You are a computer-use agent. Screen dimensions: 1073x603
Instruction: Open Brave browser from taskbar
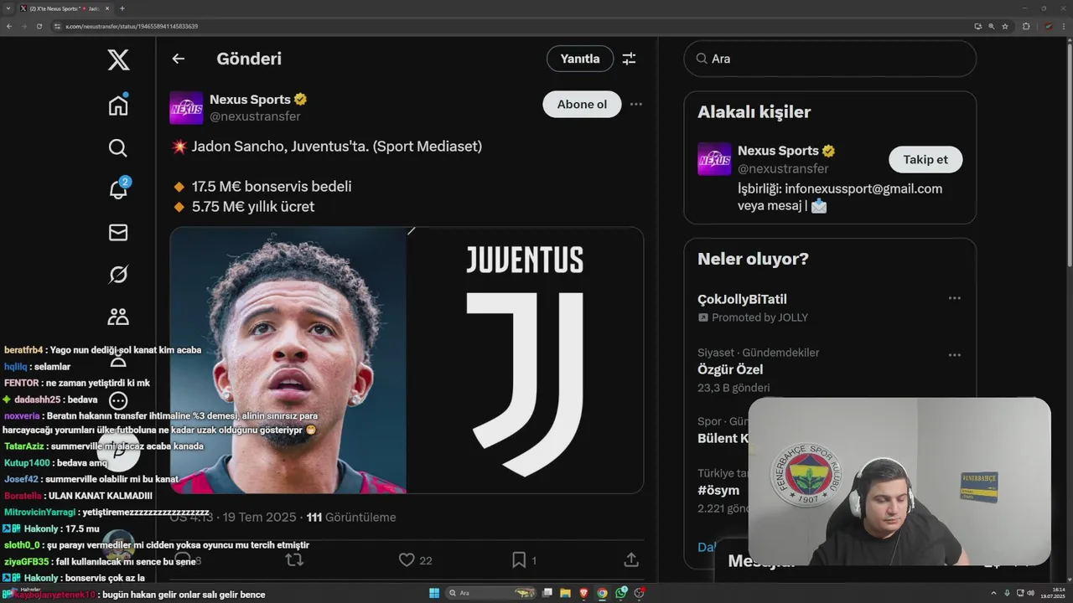click(x=584, y=593)
